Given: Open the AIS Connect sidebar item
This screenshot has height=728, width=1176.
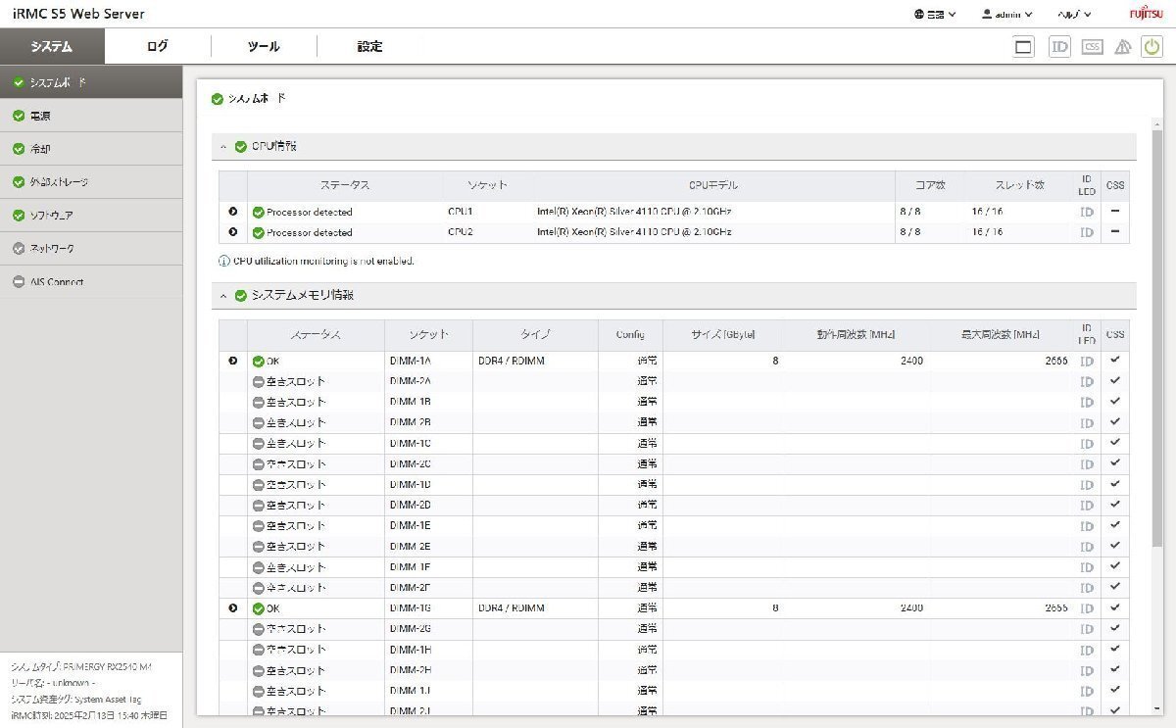Looking at the screenshot, I should [56, 282].
